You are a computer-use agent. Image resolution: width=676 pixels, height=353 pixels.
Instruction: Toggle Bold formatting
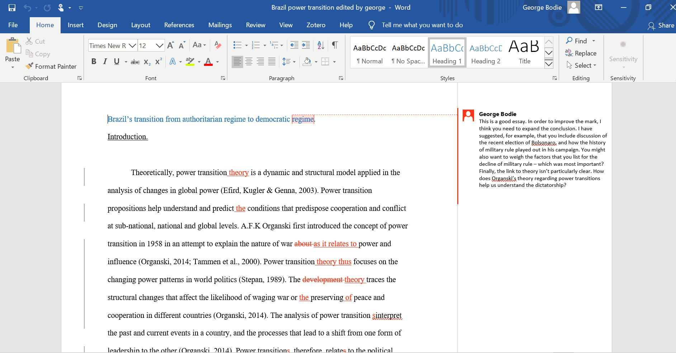94,62
